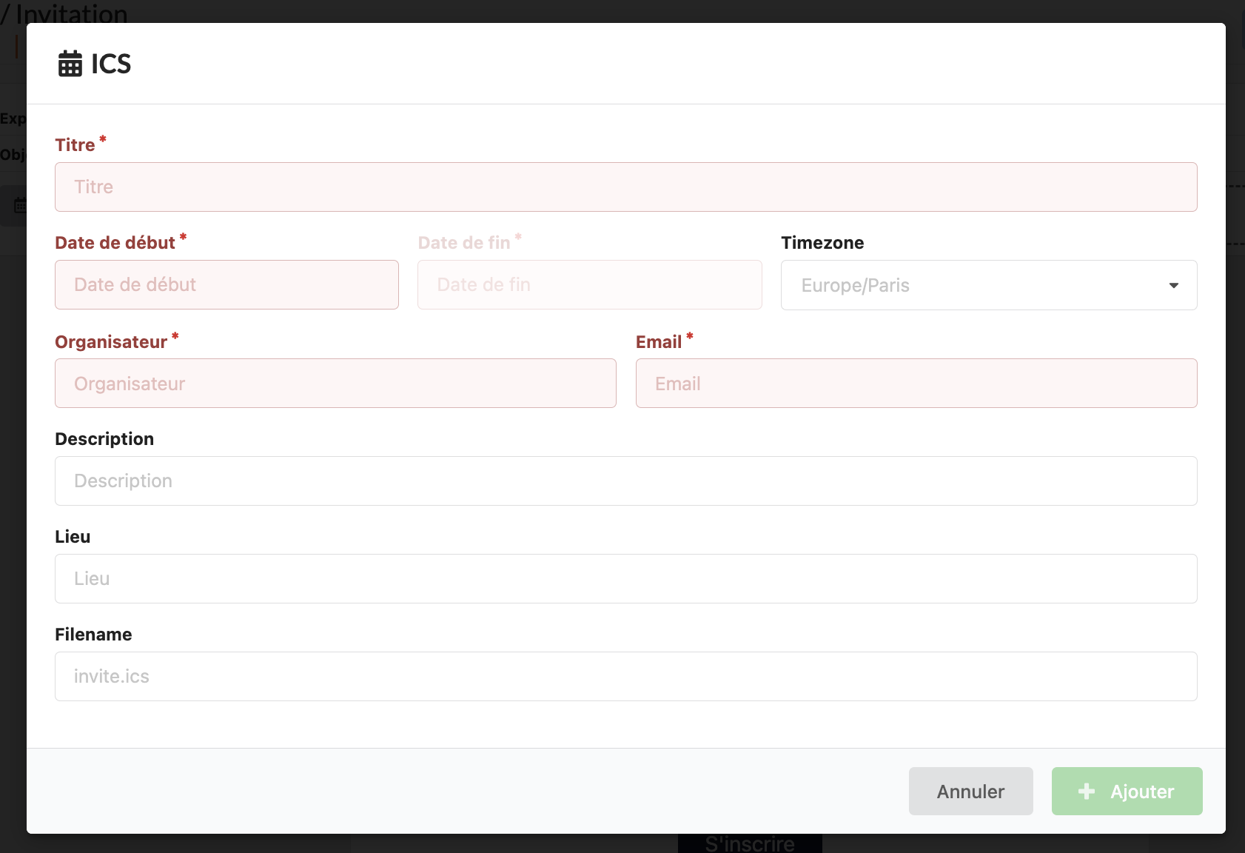Focus the Organisateur input field
This screenshot has width=1245, height=853.
coord(335,384)
